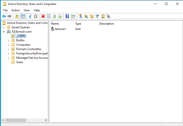Screen dimensions: 183x126
Task: Click the green Refresh icon
Action: pos(54,16)
